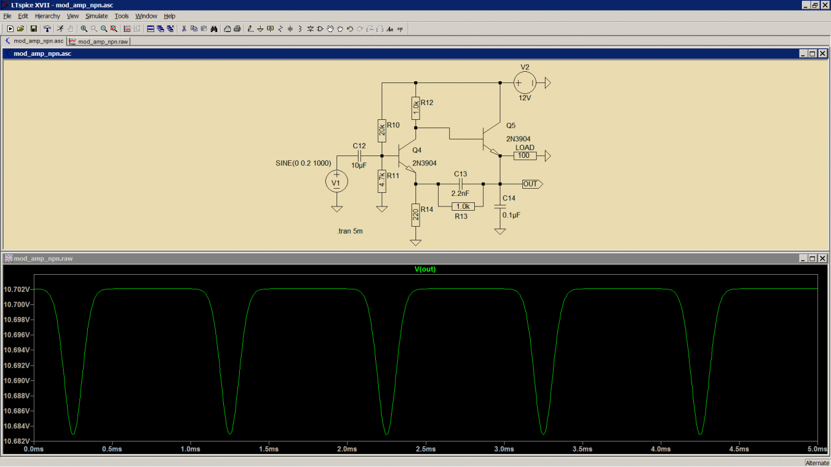Click the Zoom Full Extents icon

pyautogui.click(x=113, y=28)
